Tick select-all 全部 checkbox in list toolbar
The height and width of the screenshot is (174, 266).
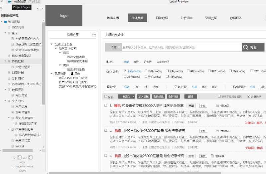106,97
